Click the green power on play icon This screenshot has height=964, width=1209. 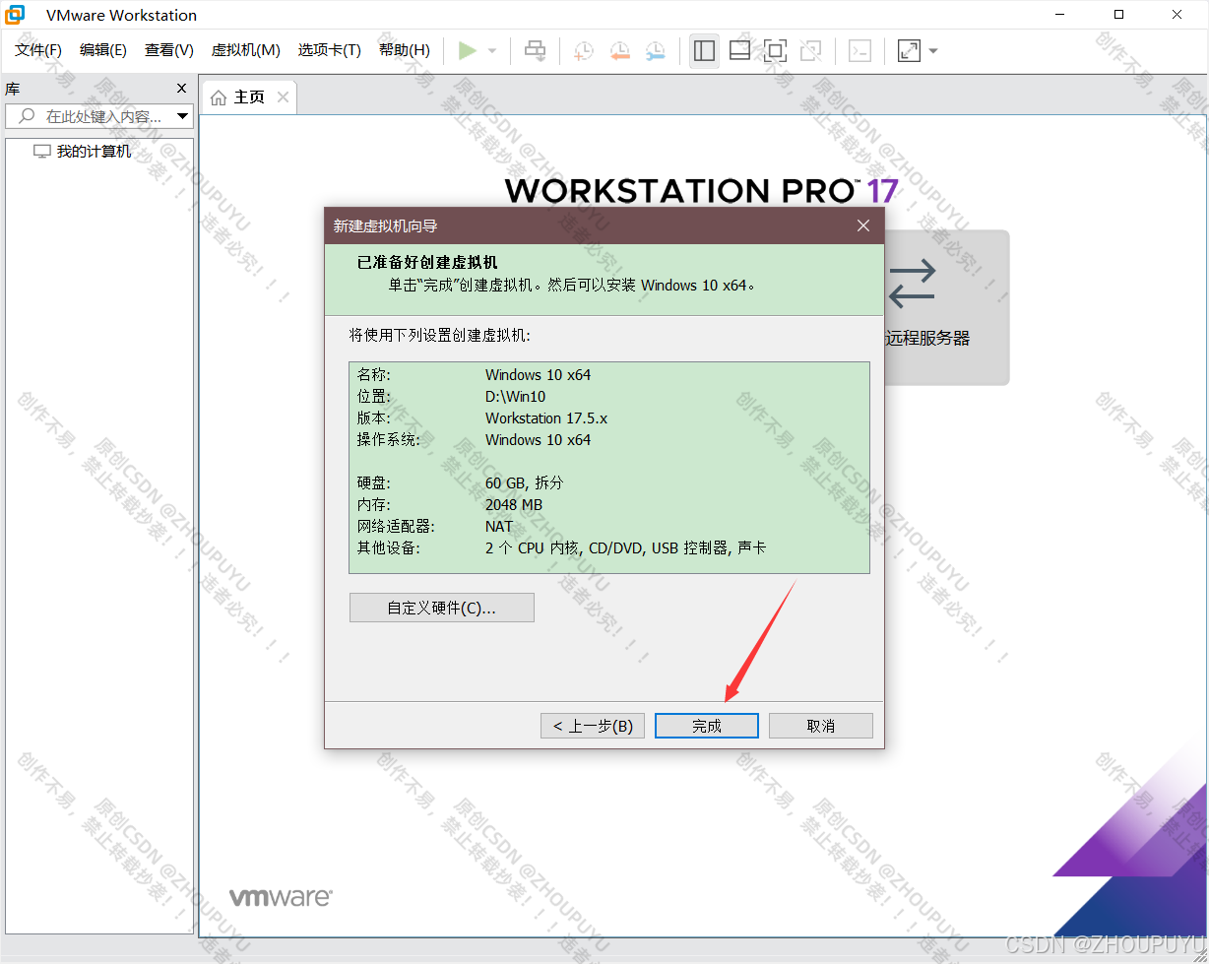(x=468, y=50)
